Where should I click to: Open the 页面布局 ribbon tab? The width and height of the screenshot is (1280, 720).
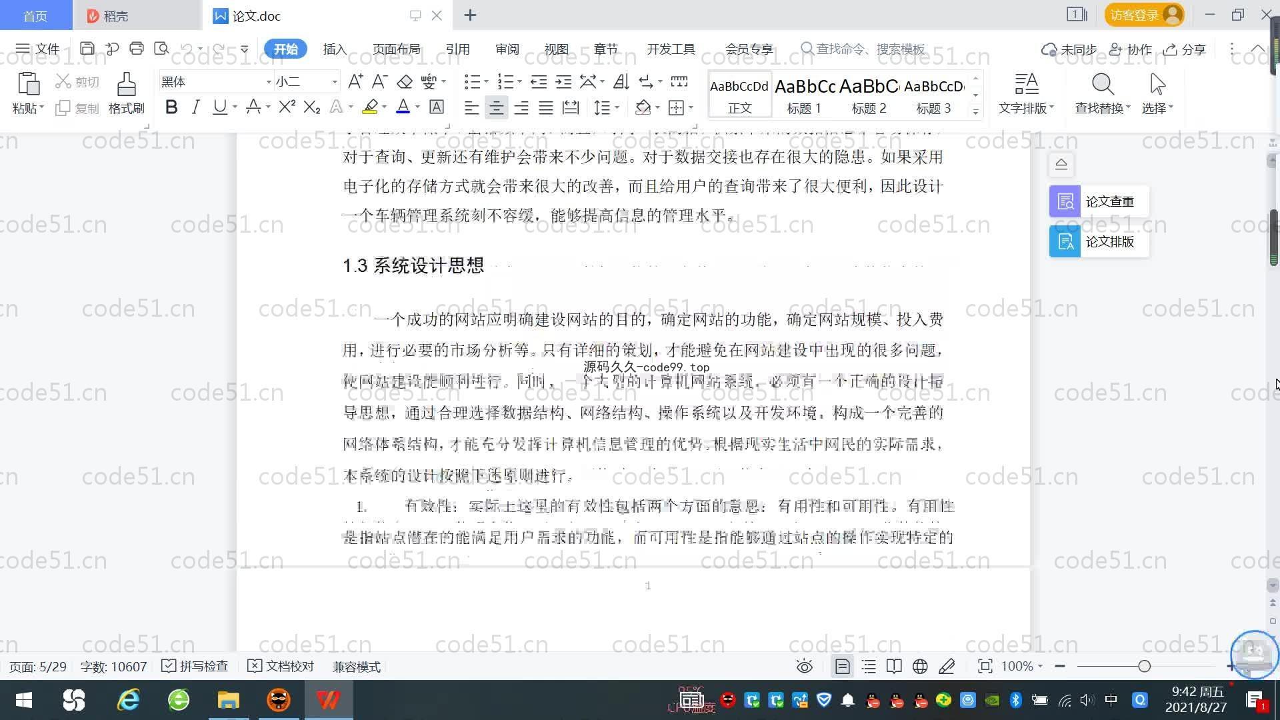[x=396, y=49]
